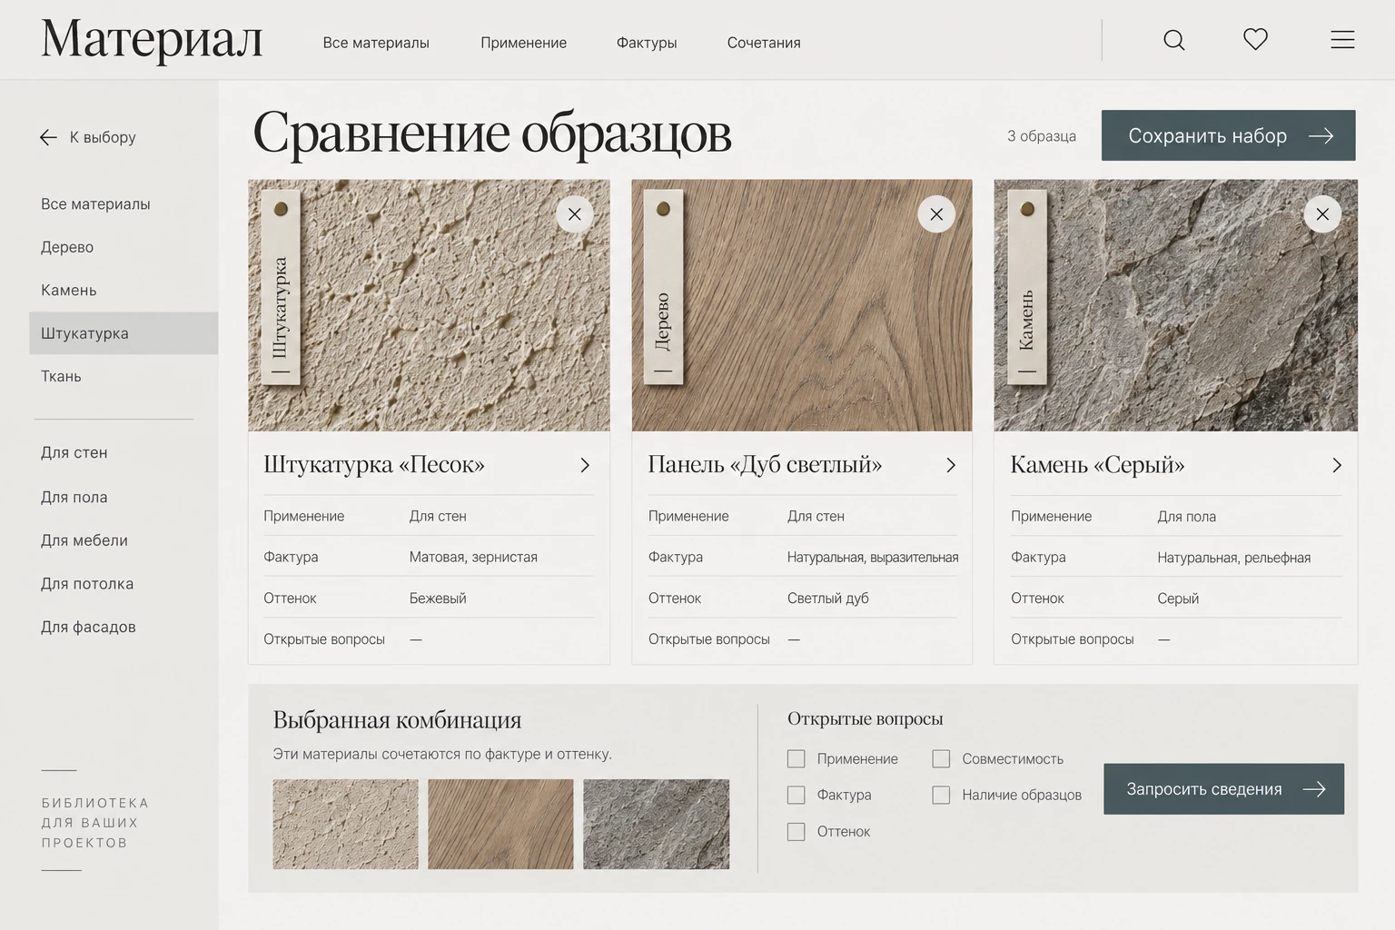Filter by Для потолка in sidebar
Viewport: 1395px width, 930px height.
[86, 584]
